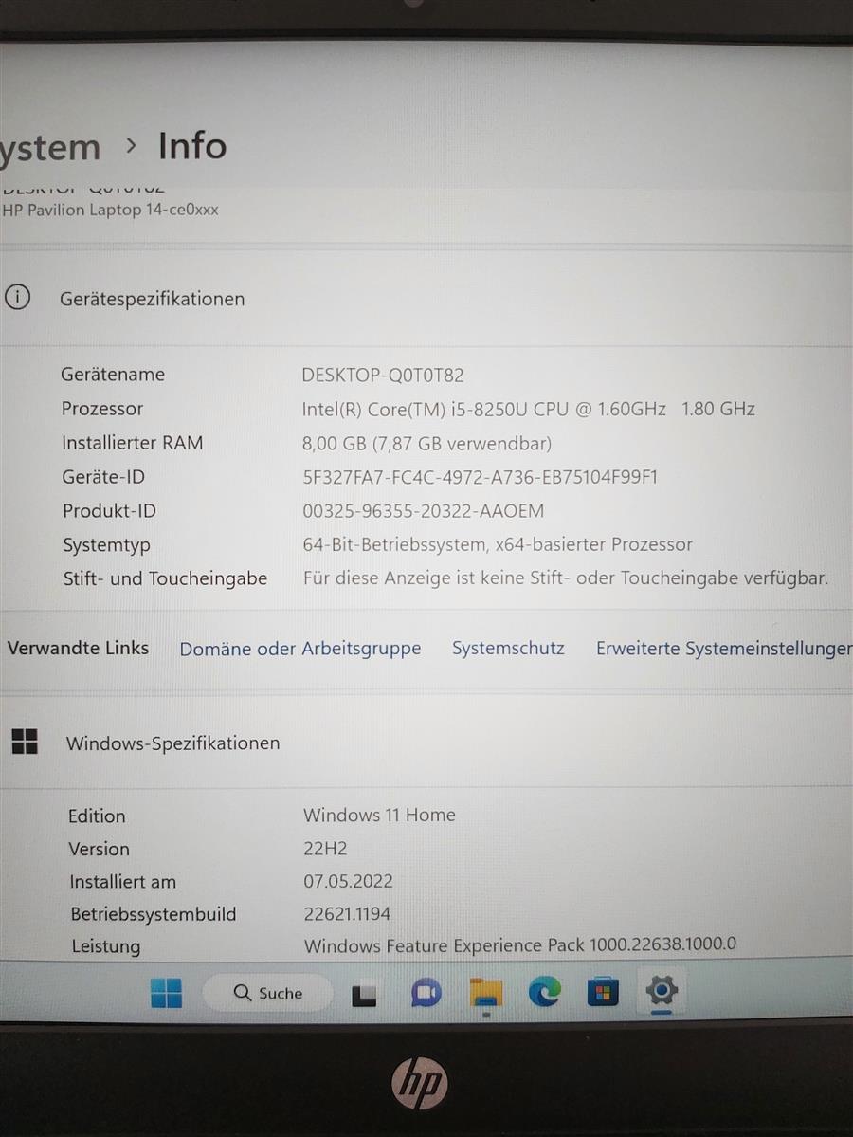The height and width of the screenshot is (1137, 853).
Task: Click the breadcrumb chevron before Info
Action: [131, 146]
